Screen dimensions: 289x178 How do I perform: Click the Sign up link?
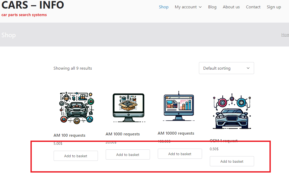point(274,7)
